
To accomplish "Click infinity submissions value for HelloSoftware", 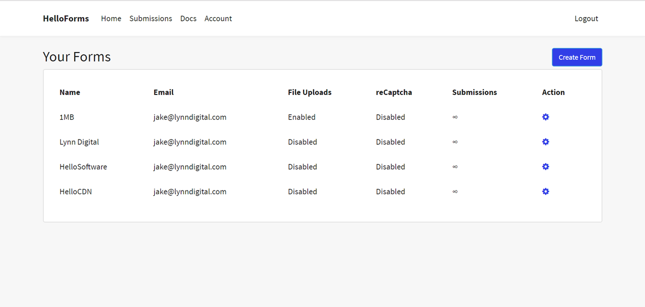I will point(455,167).
